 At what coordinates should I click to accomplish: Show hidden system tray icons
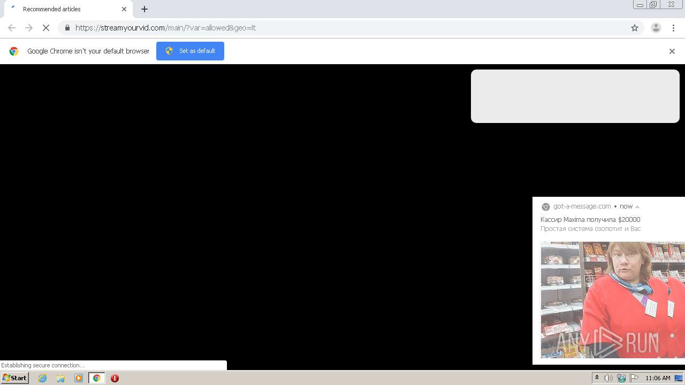[x=597, y=378]
